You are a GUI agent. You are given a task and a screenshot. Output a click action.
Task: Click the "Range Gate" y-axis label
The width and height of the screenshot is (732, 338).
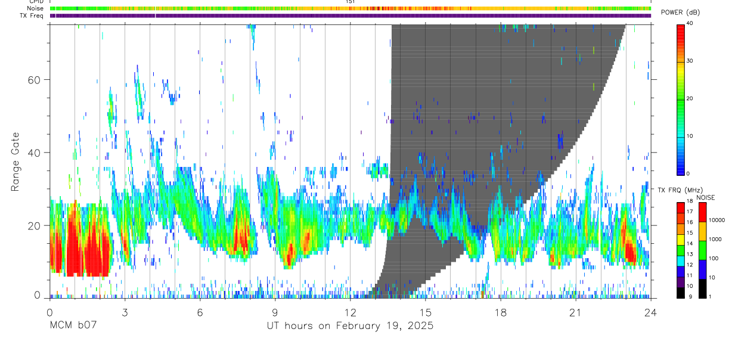pos(15,162)
